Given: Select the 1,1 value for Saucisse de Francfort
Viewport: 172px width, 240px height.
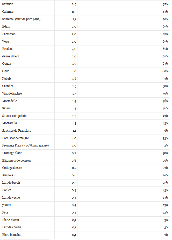Looking at the screenshot, I should pos(74,131).
